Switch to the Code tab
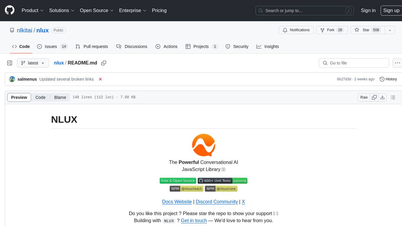The height and width of the screenshot is (226, 402). tap(21, 46)
